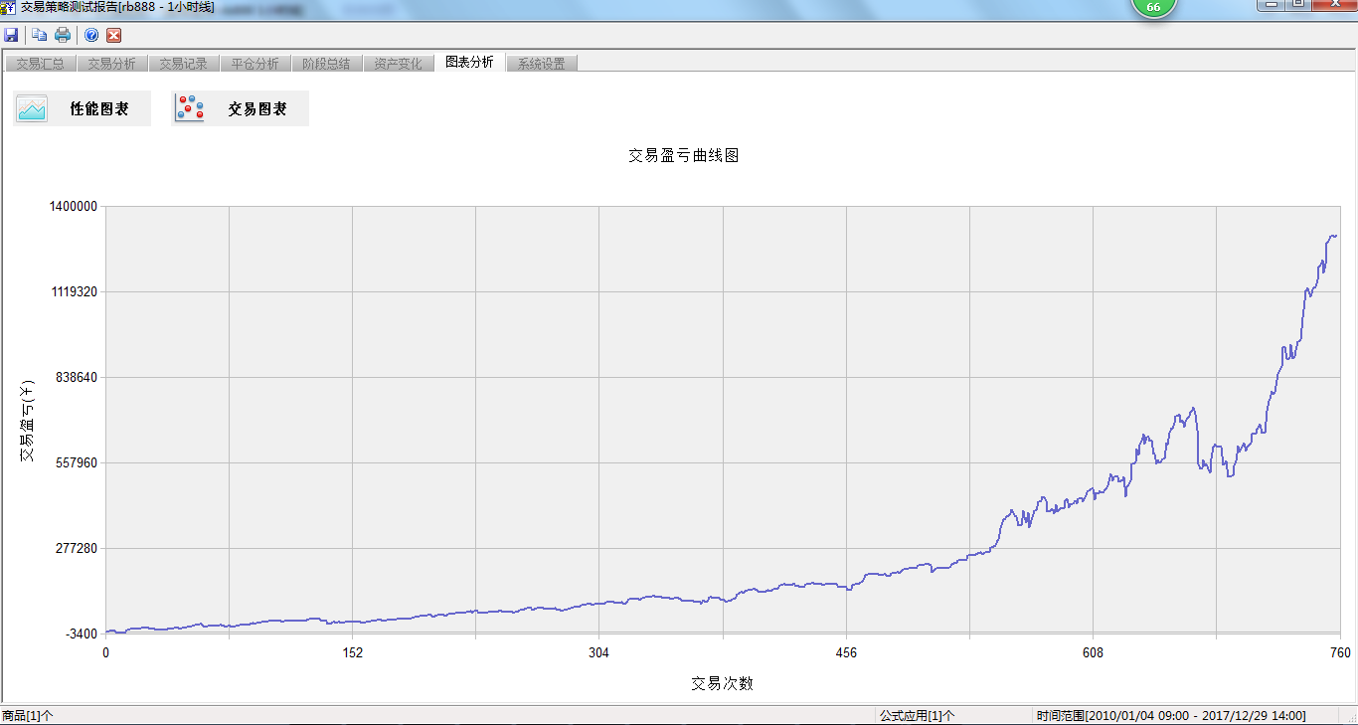Print the report with the printer icon
Screen dimensions: 1358x725
click(63, 35)
